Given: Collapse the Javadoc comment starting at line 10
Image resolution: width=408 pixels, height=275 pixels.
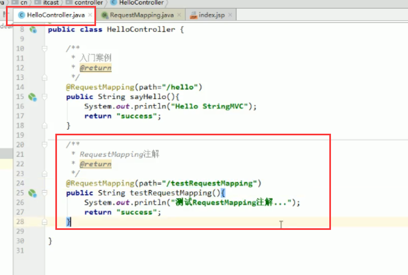Looking at the screenshot, I should tap(44, 48).
